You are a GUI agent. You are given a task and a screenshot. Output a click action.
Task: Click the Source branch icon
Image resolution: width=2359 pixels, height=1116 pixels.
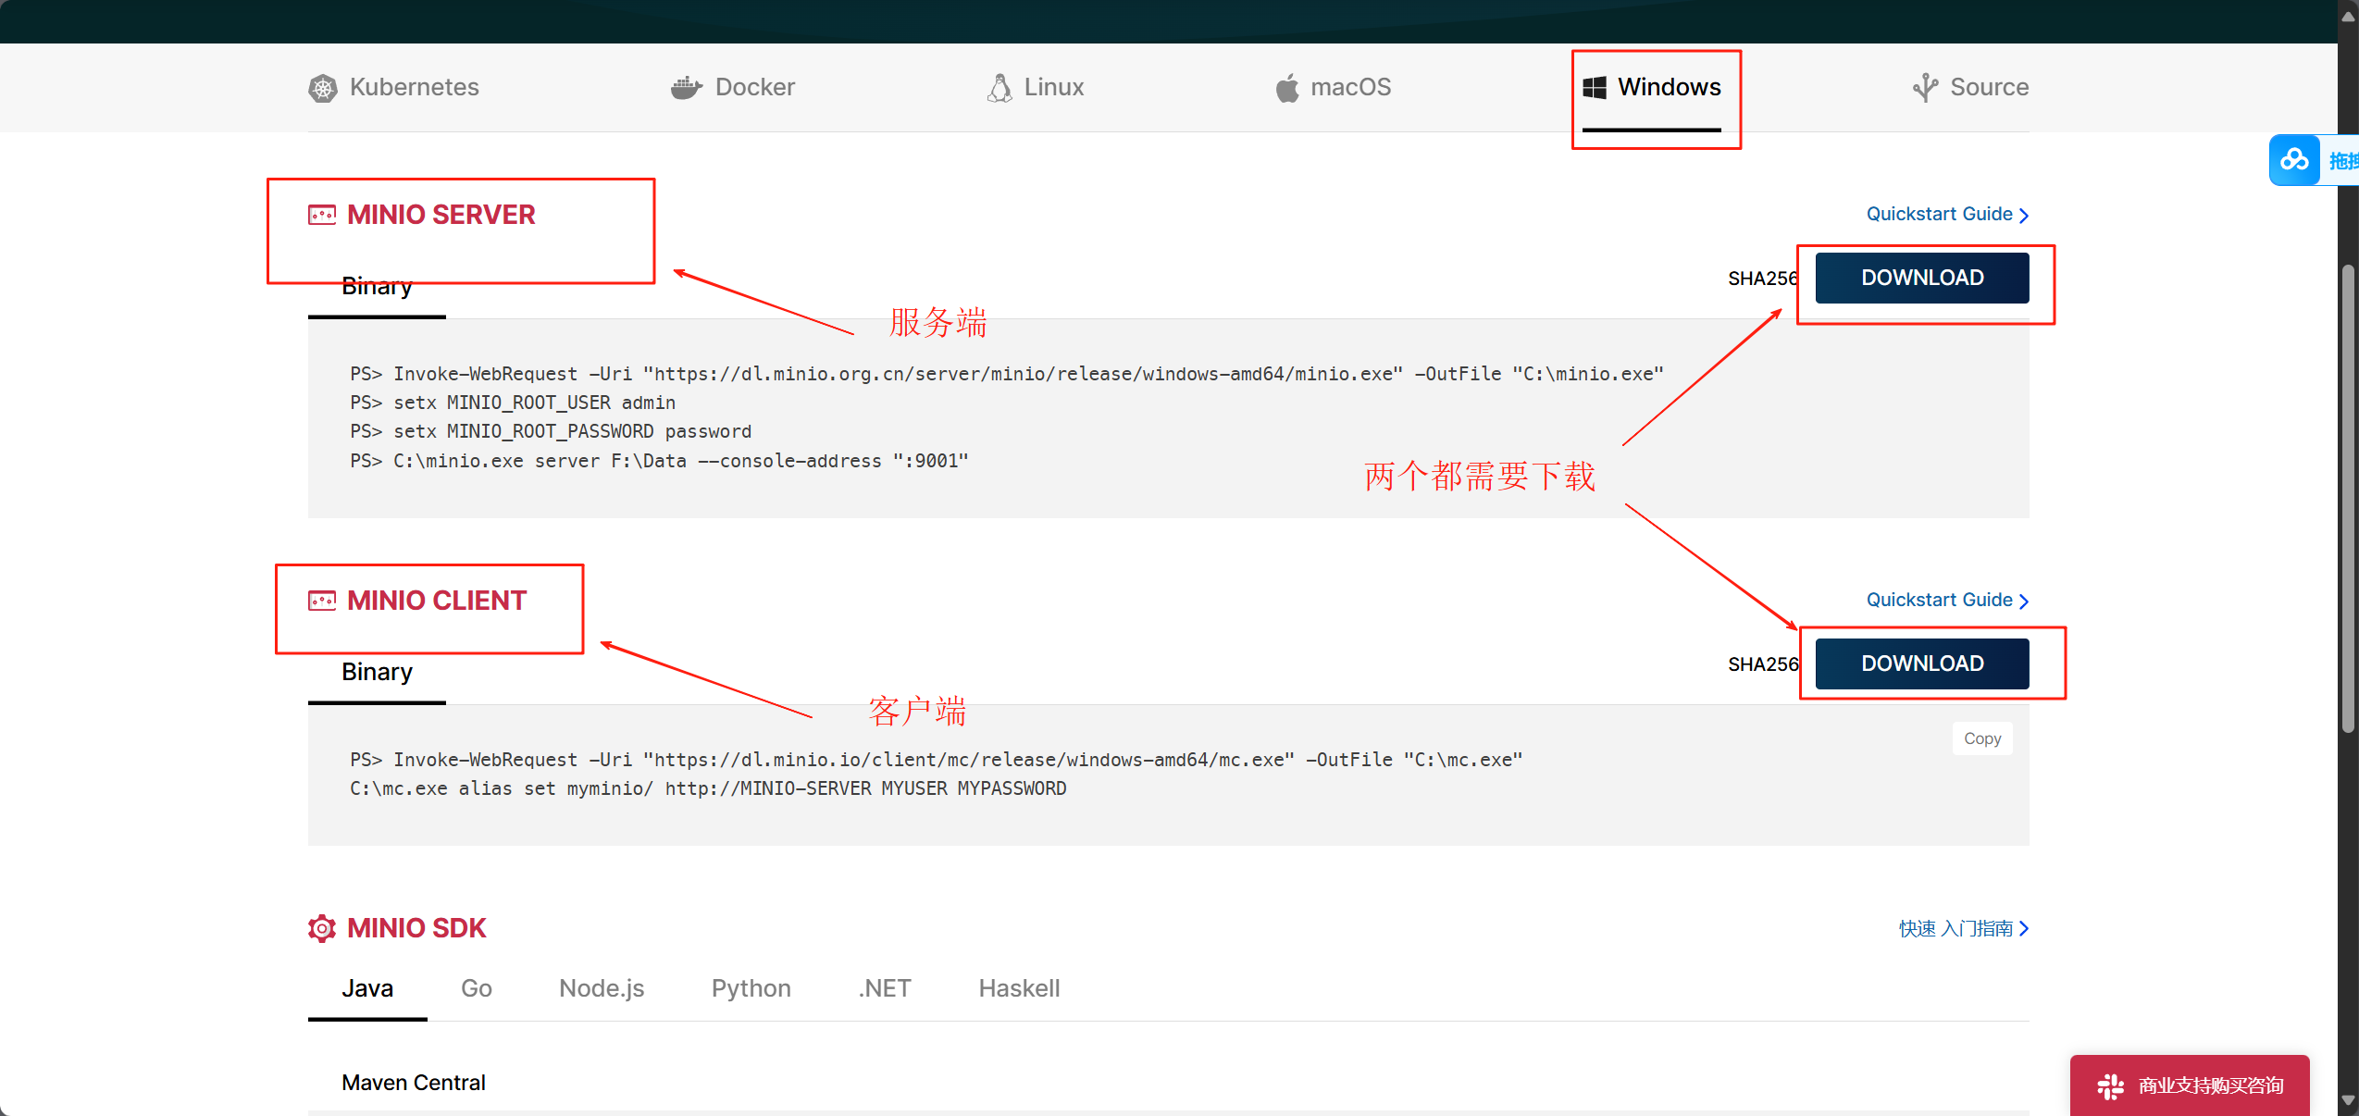(1925, 88)
